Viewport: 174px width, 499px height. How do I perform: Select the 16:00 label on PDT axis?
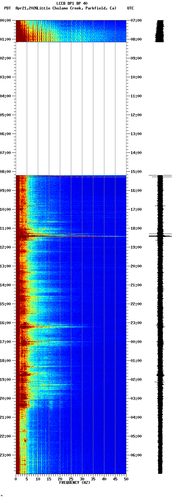tap(6, 323)
